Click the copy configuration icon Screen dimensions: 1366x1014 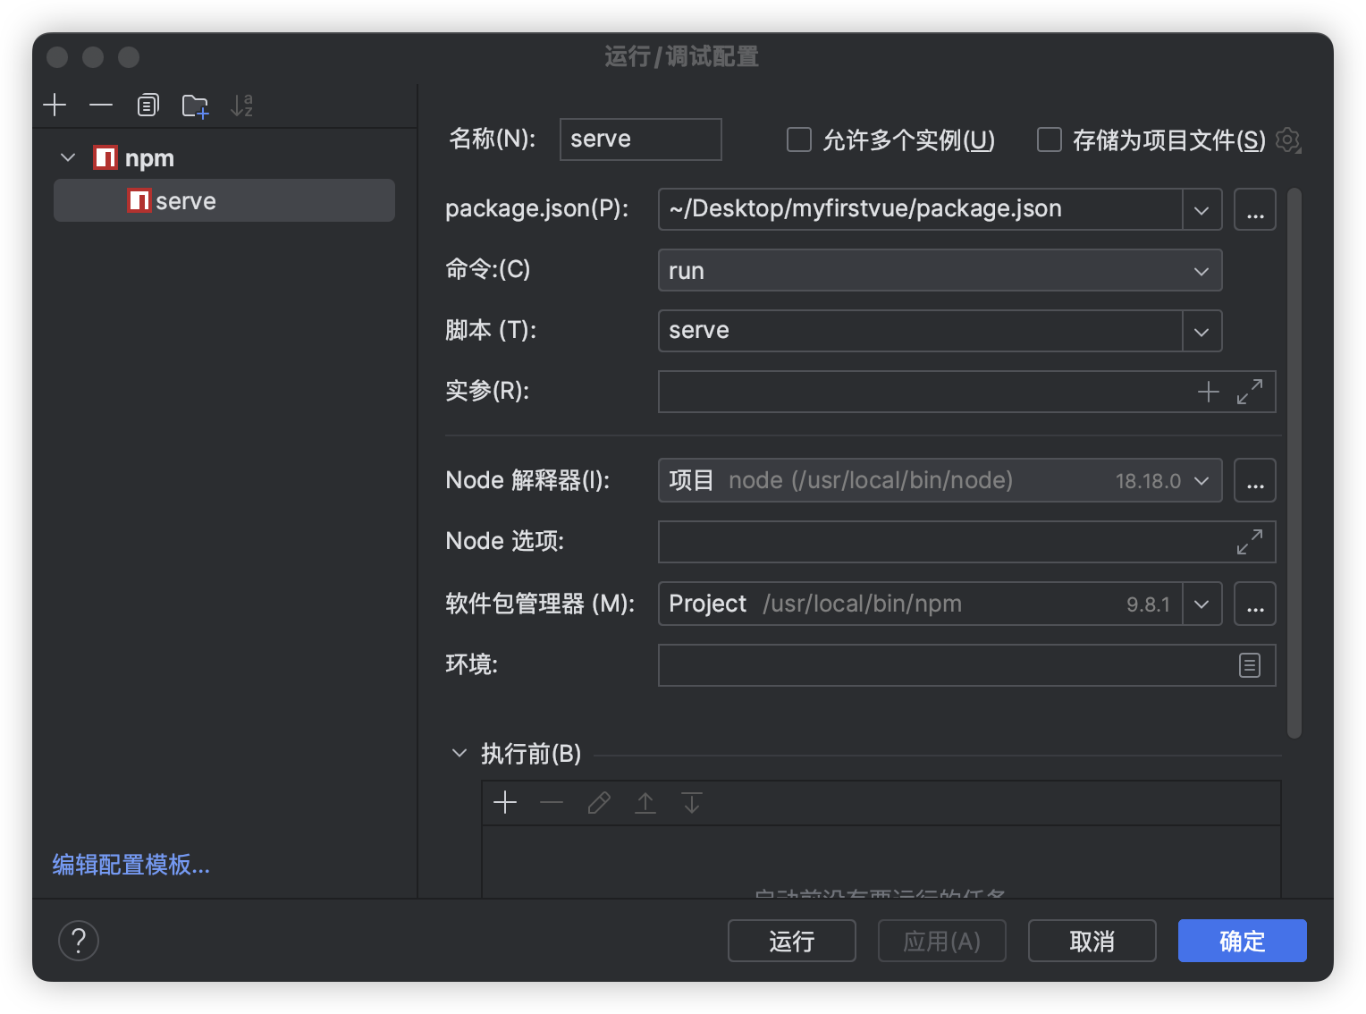click(x=148, y=106)
